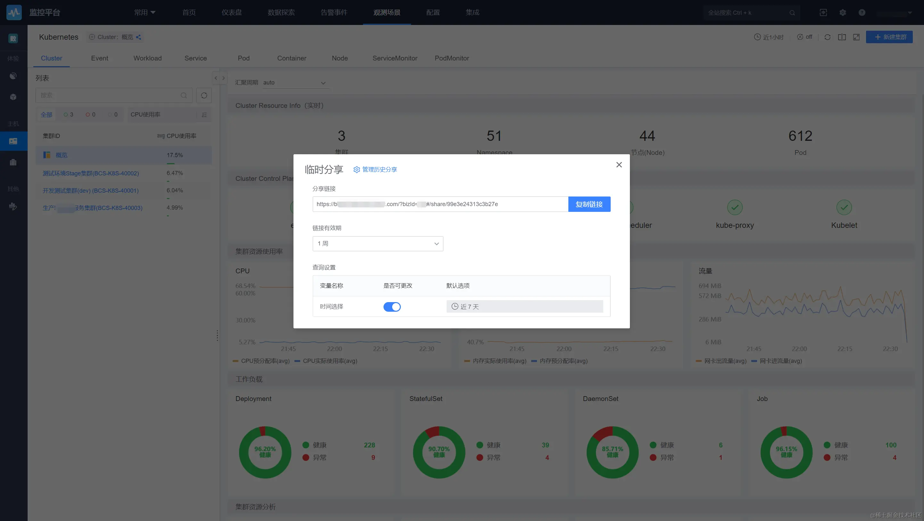Switch to the Workload tab

[147, 58]
